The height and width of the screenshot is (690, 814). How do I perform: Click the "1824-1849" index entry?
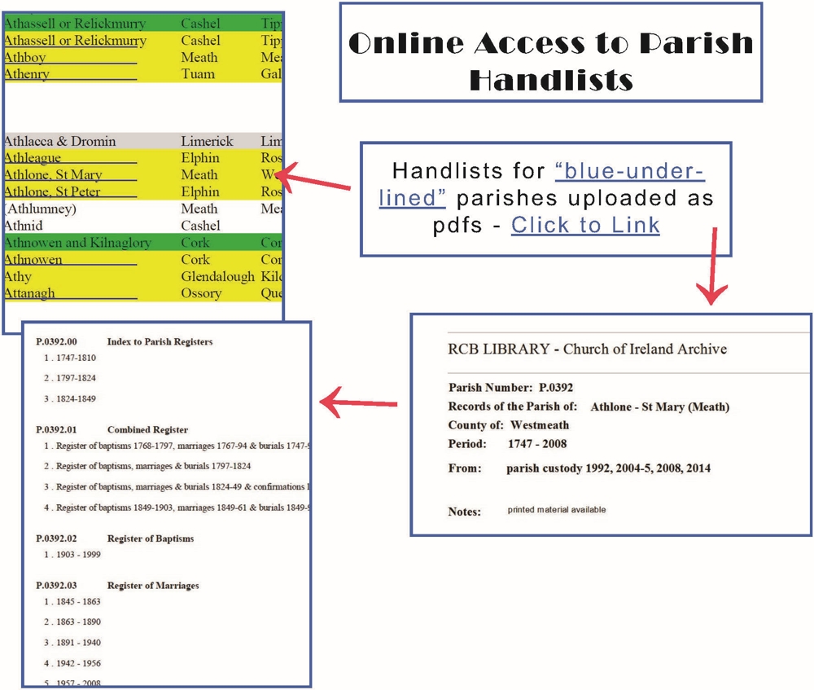[76, 398]
